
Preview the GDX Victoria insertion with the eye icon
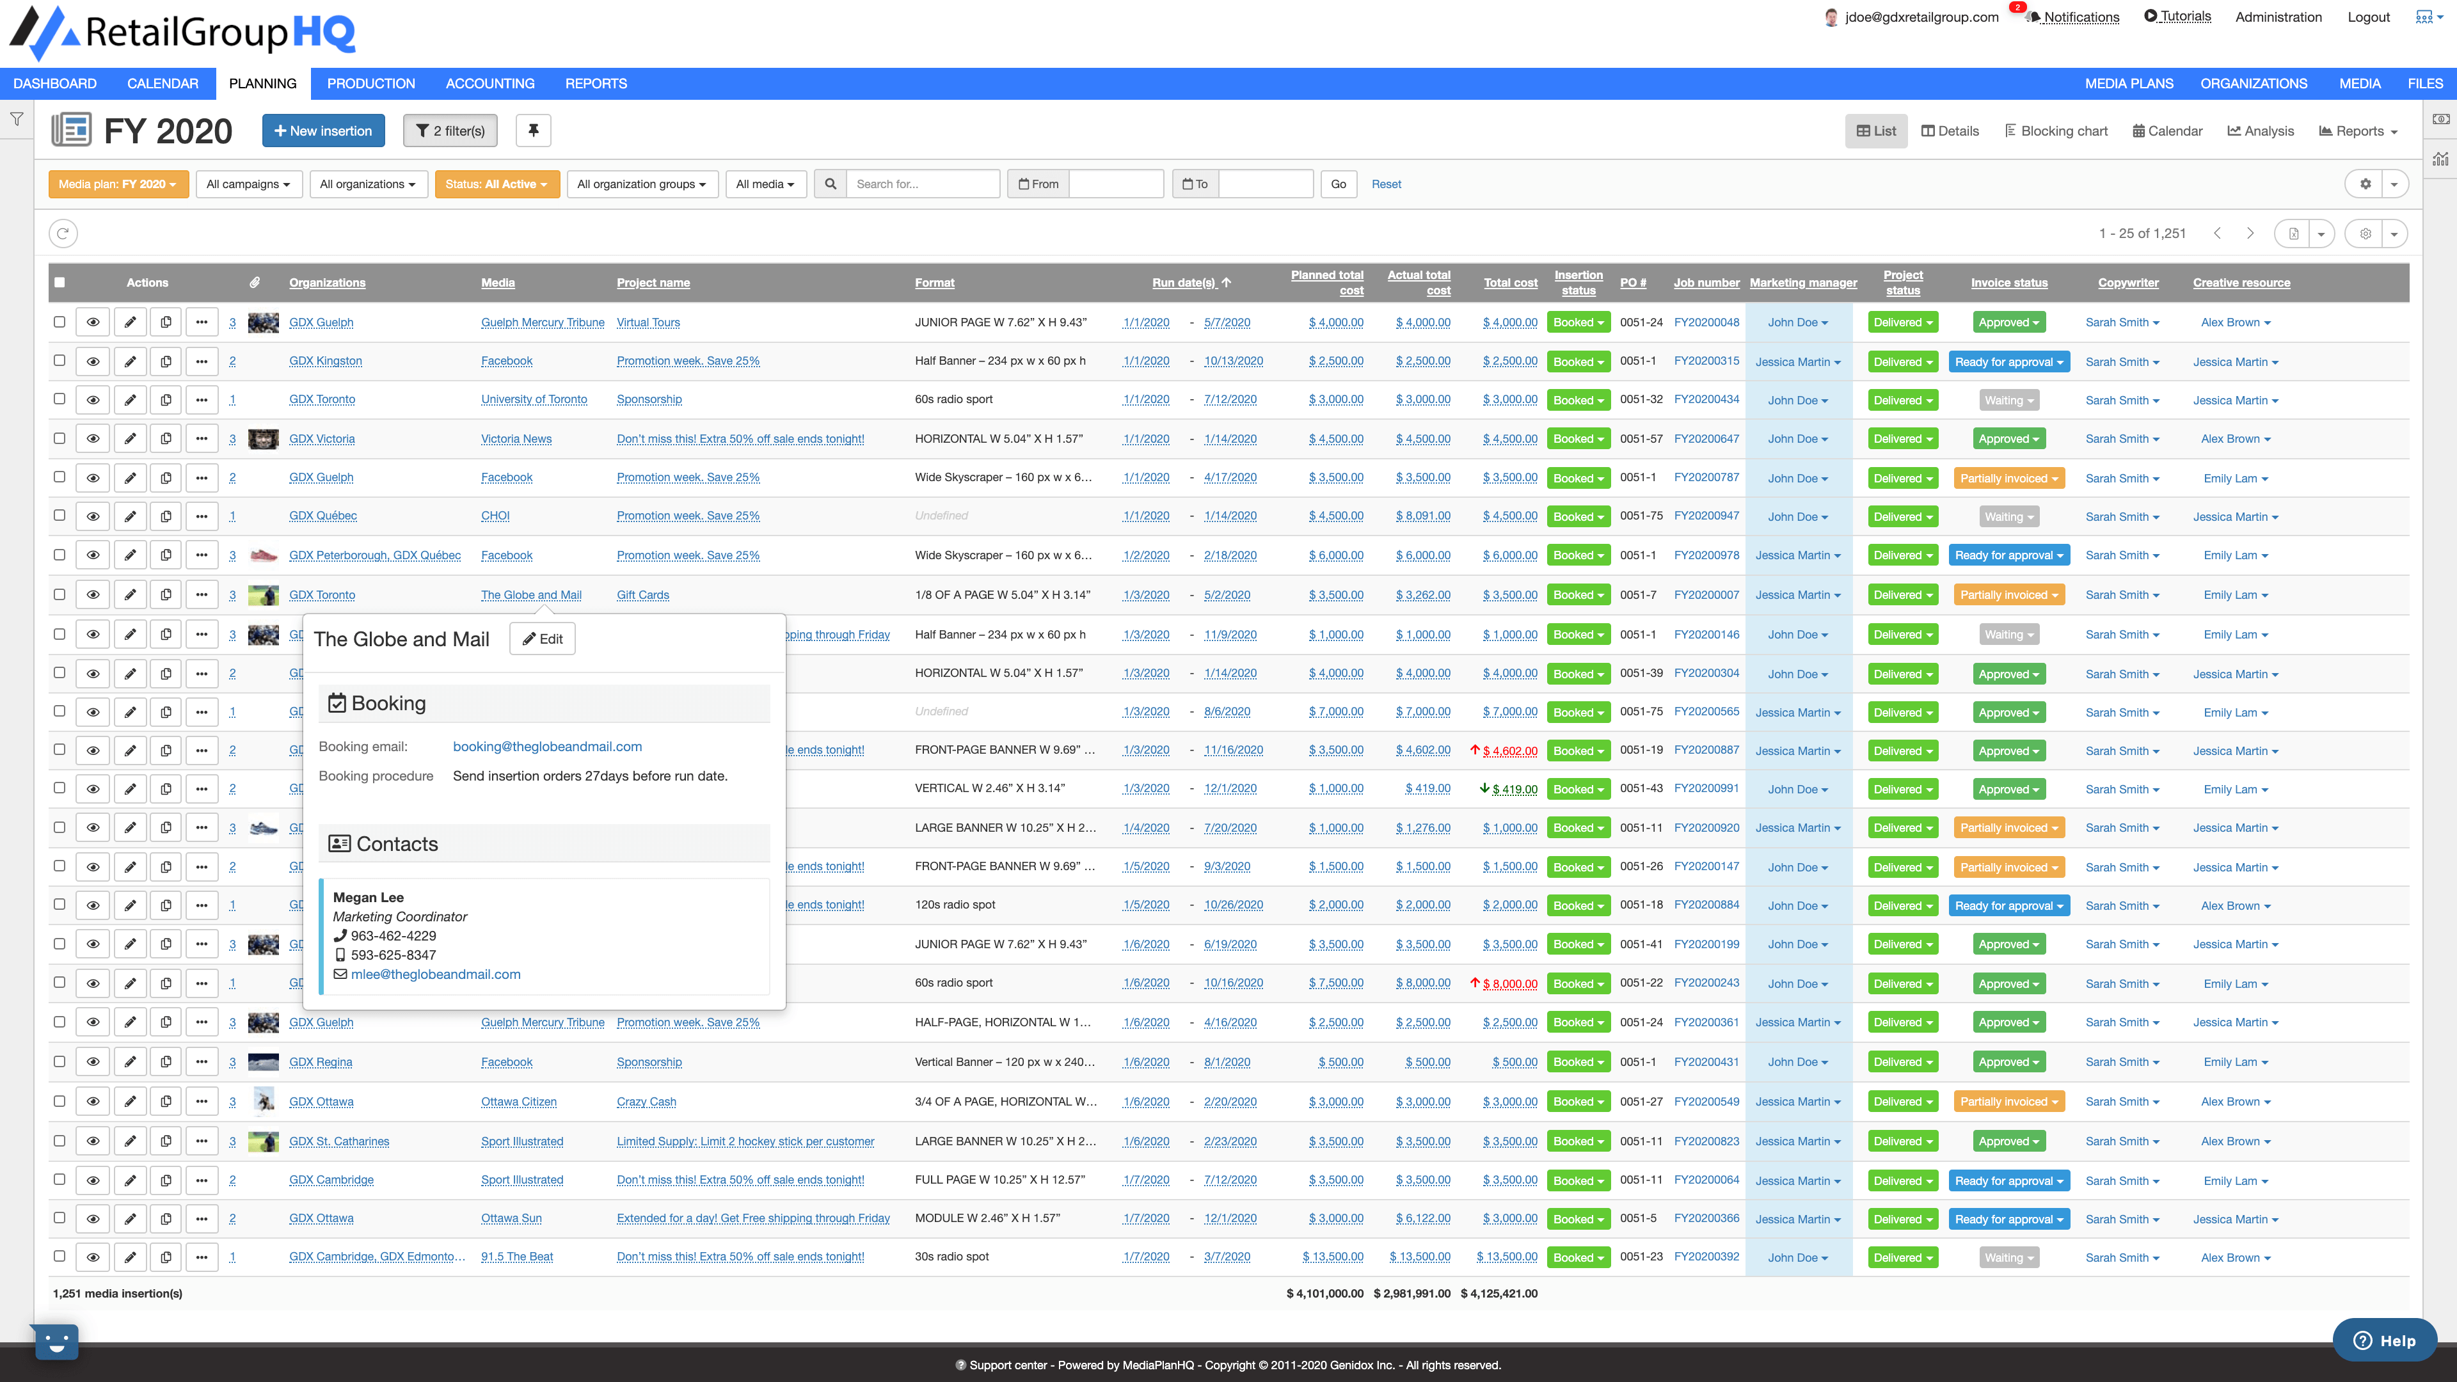pos(93,439)
